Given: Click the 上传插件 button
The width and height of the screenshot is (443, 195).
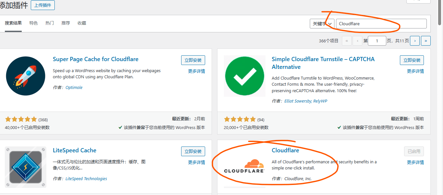Looking at the screenshot, I should (x=43, y=5).
